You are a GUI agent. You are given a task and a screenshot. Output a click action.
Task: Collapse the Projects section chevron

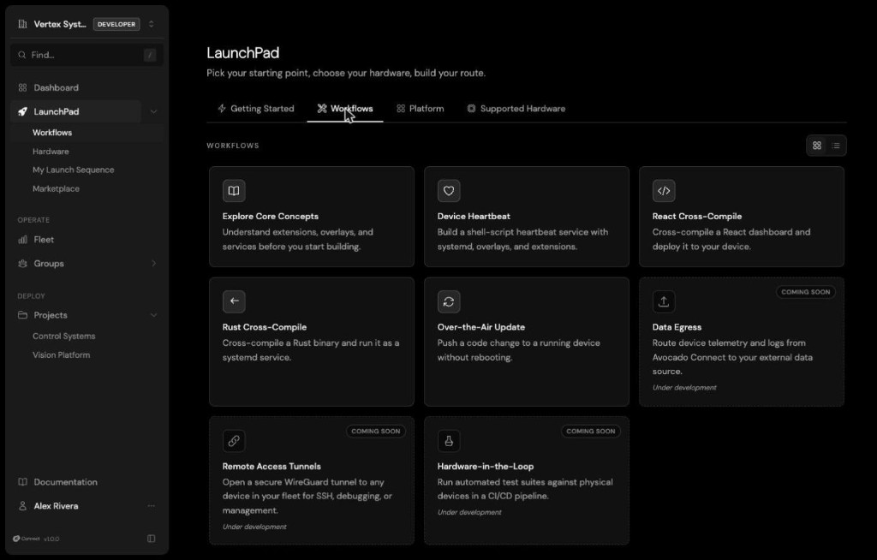click(153, 315)
